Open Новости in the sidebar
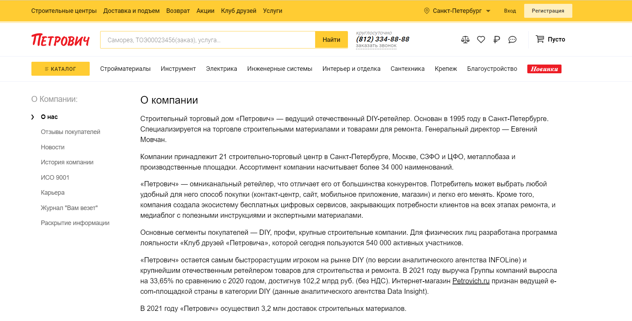 (x=53, y=147)
